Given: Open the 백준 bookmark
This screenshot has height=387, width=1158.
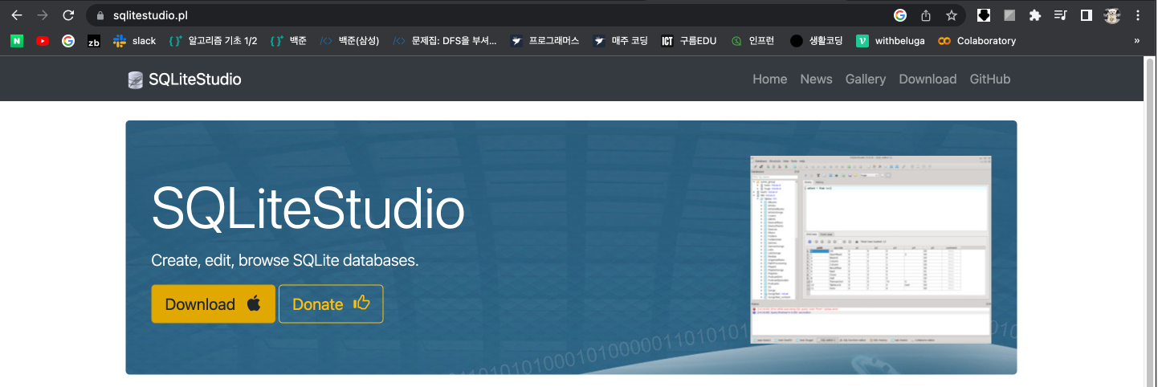Looking at the screenshot, I should [x=288, y=41].
